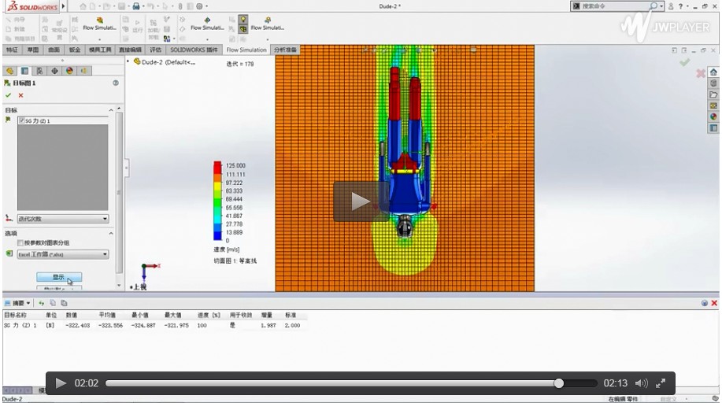Click the refresh icon beside 摘要
Viewport: 722px width, 403px height.
[x=42, y=303]
